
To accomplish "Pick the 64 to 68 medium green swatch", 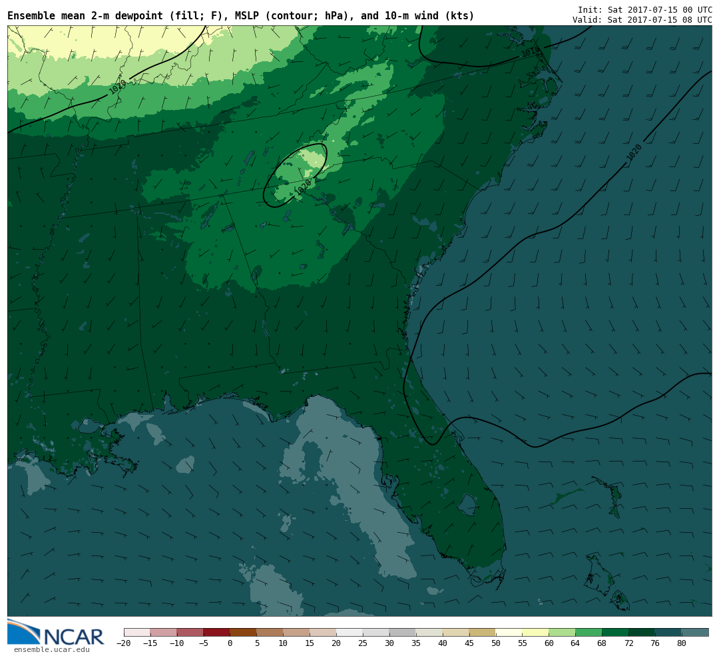I will [589, 632].
